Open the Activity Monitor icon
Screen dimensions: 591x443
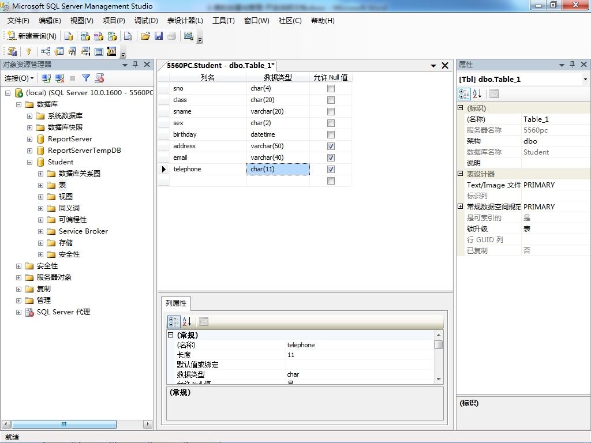(x=189, y=36)
